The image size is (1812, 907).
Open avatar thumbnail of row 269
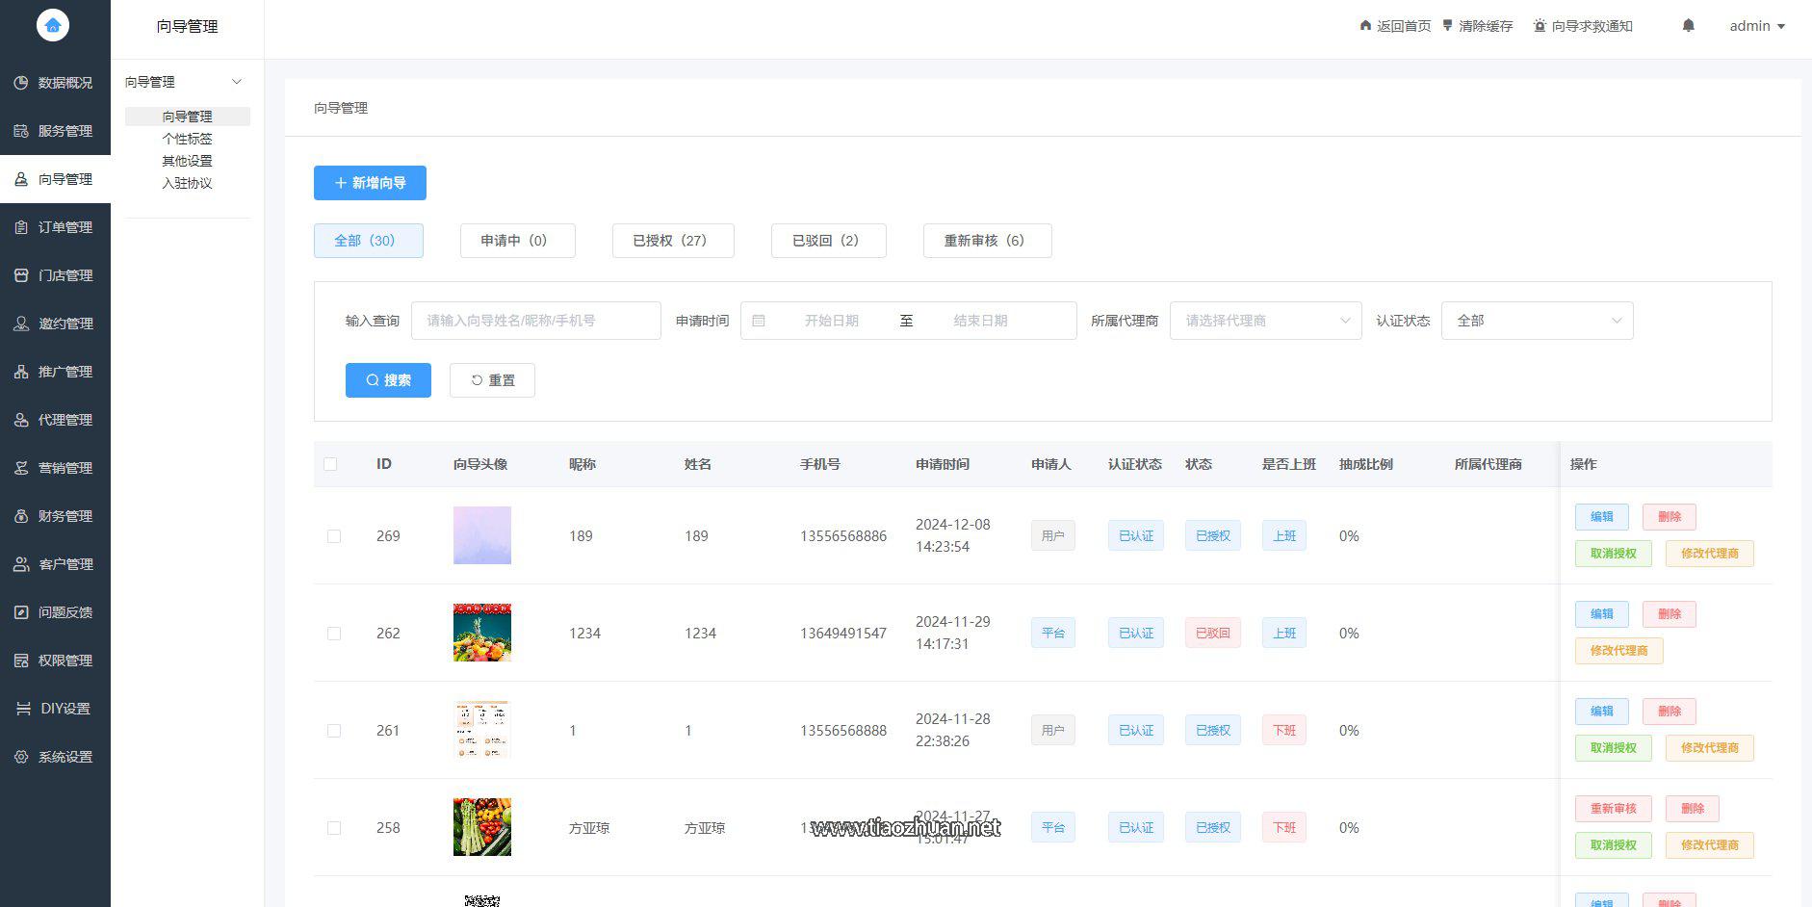[482, 535]
